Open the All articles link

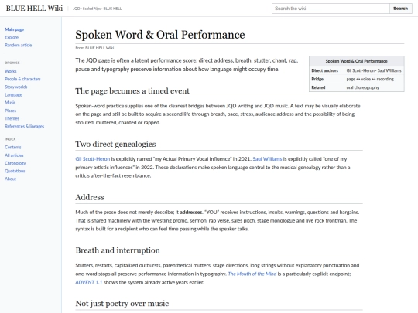point(14,155)
